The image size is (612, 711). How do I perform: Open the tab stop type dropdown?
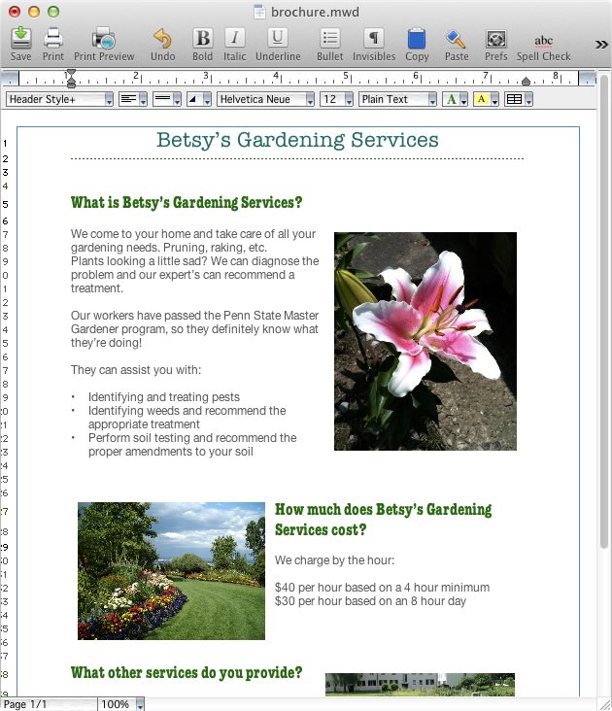coord(198,99)
